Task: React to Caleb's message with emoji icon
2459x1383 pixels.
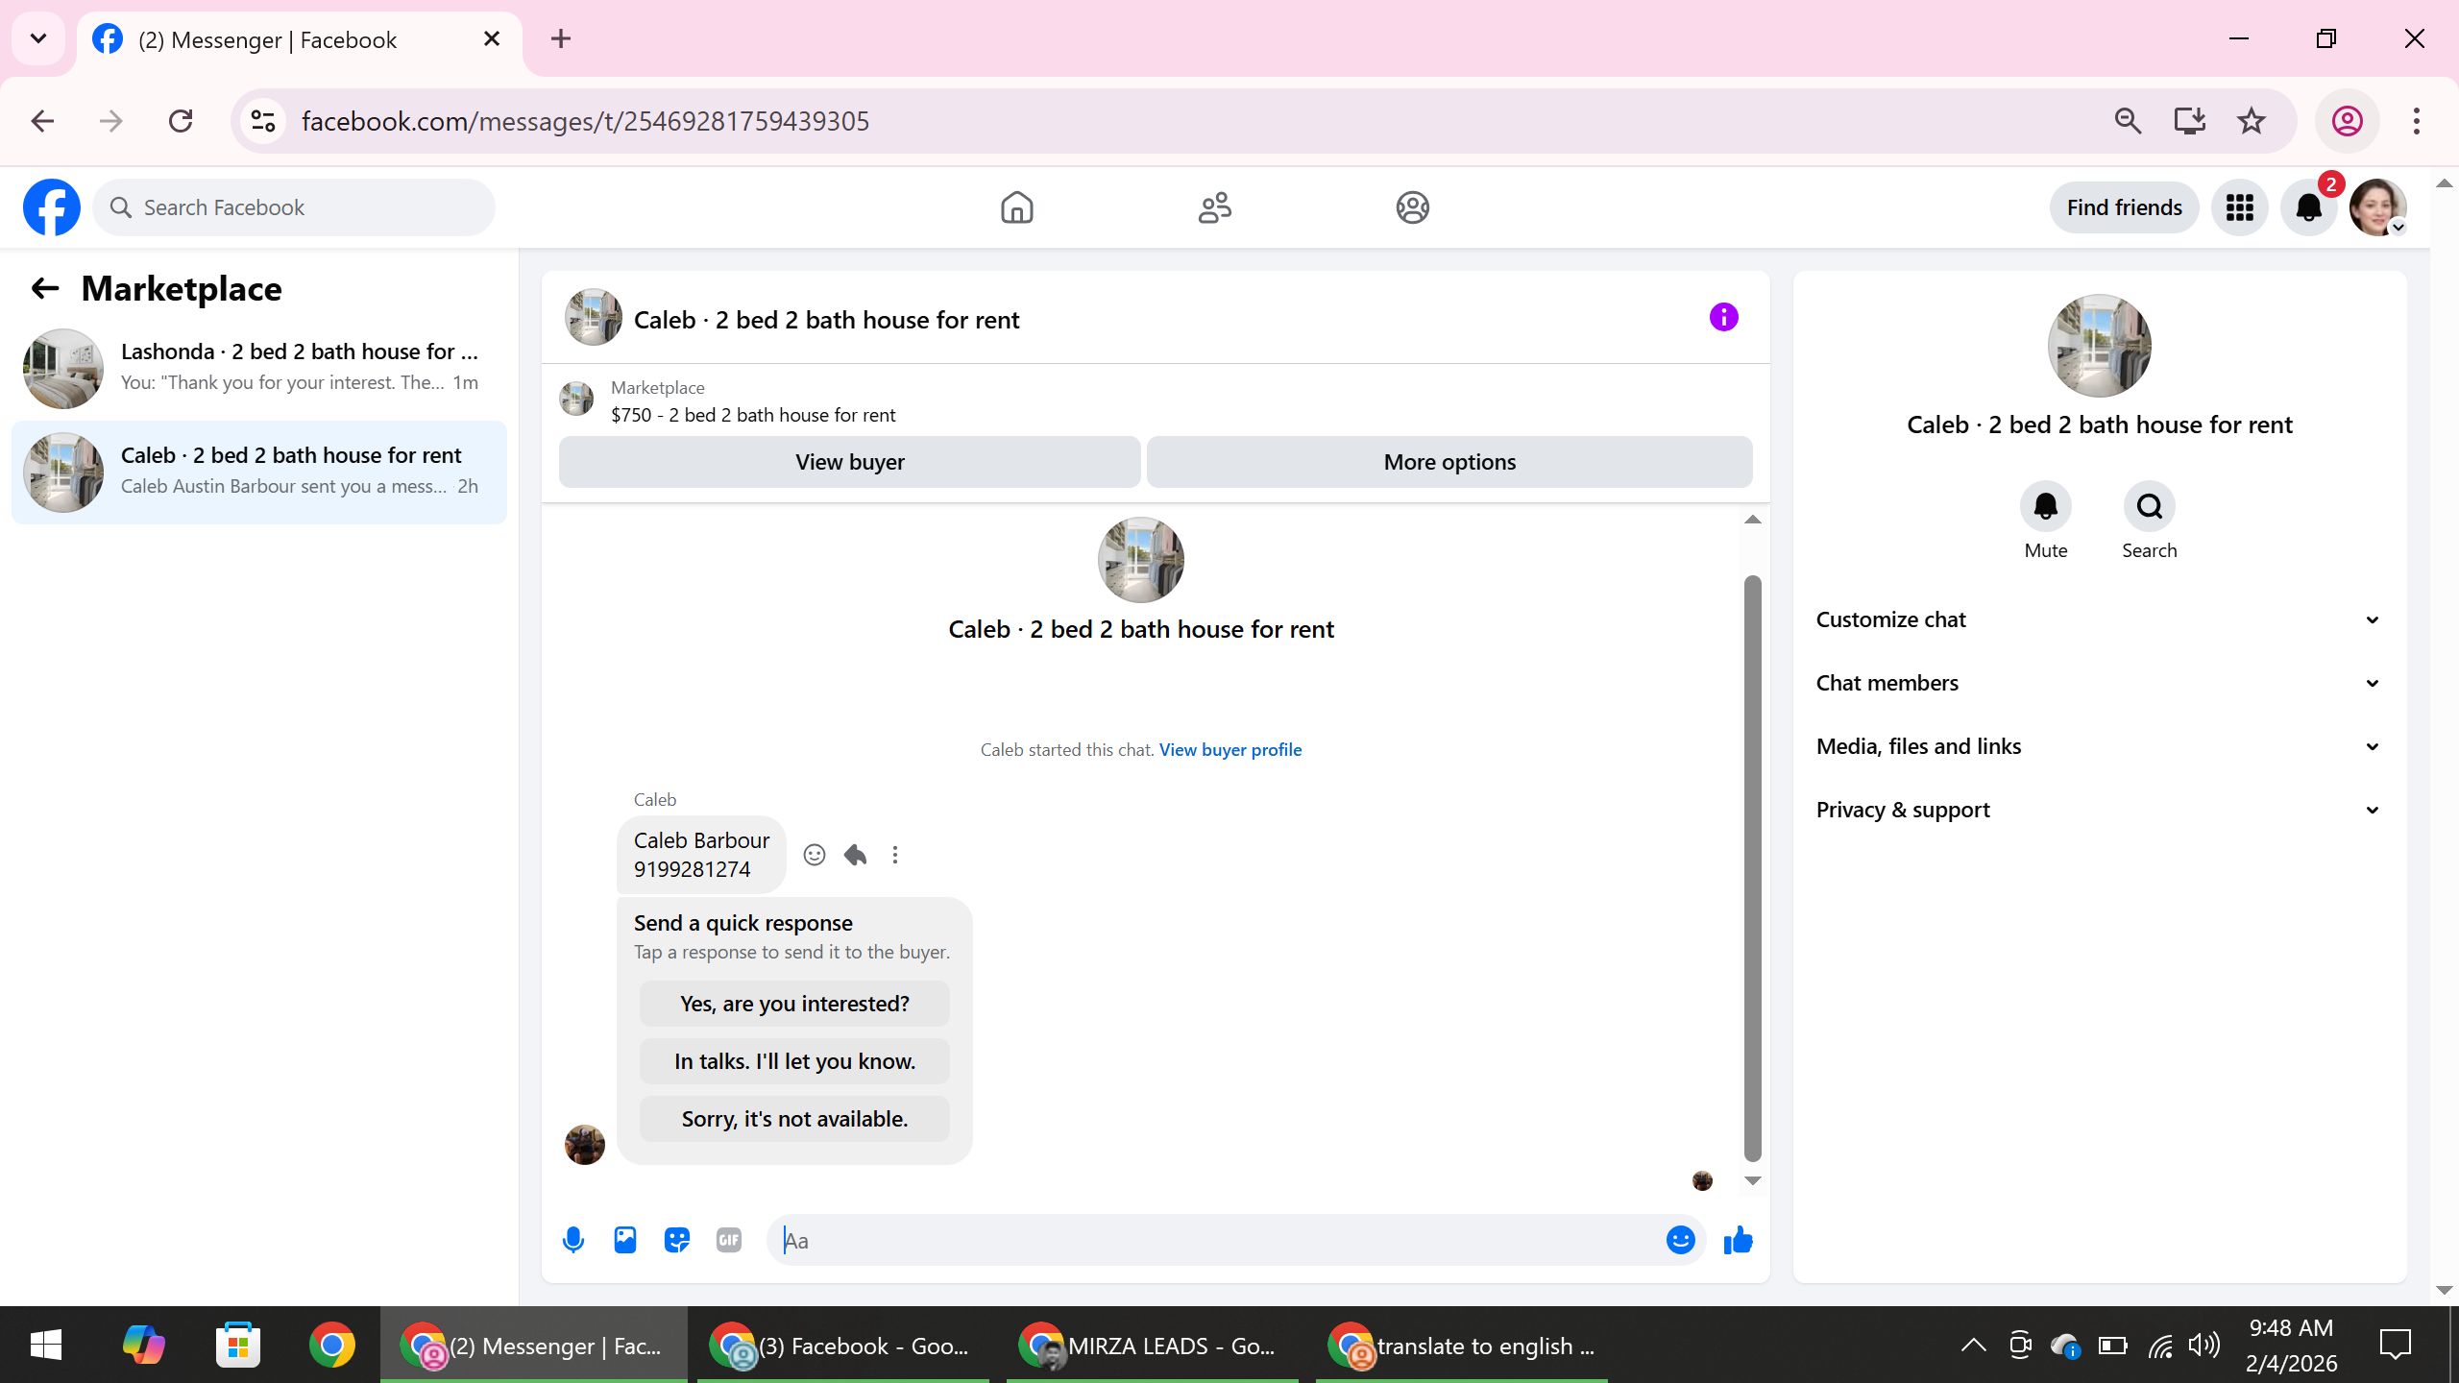Action: pos(815,855)
